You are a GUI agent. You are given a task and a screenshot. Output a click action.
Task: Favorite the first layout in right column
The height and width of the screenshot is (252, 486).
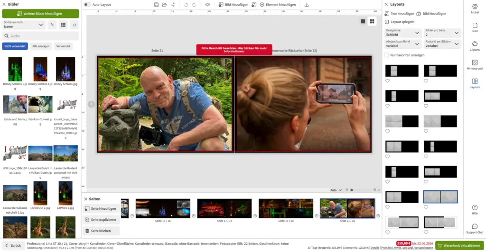426,81
